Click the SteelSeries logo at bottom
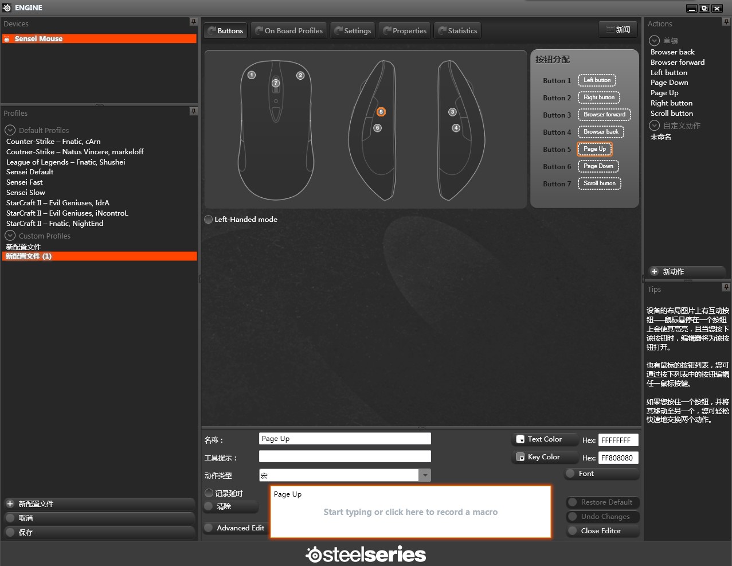This screenshot has width=732, height=566. 366,554
